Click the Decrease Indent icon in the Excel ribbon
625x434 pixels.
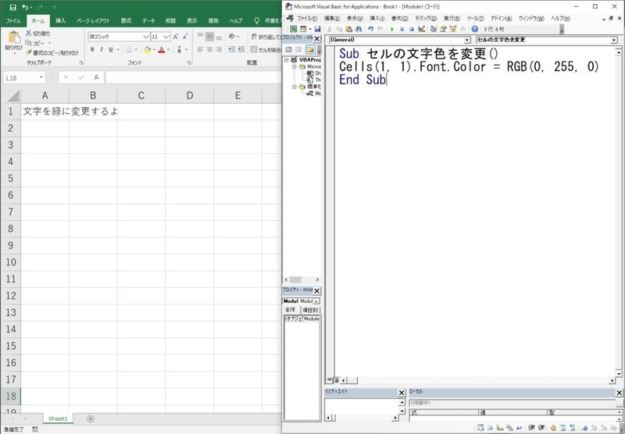pos(231,49)
